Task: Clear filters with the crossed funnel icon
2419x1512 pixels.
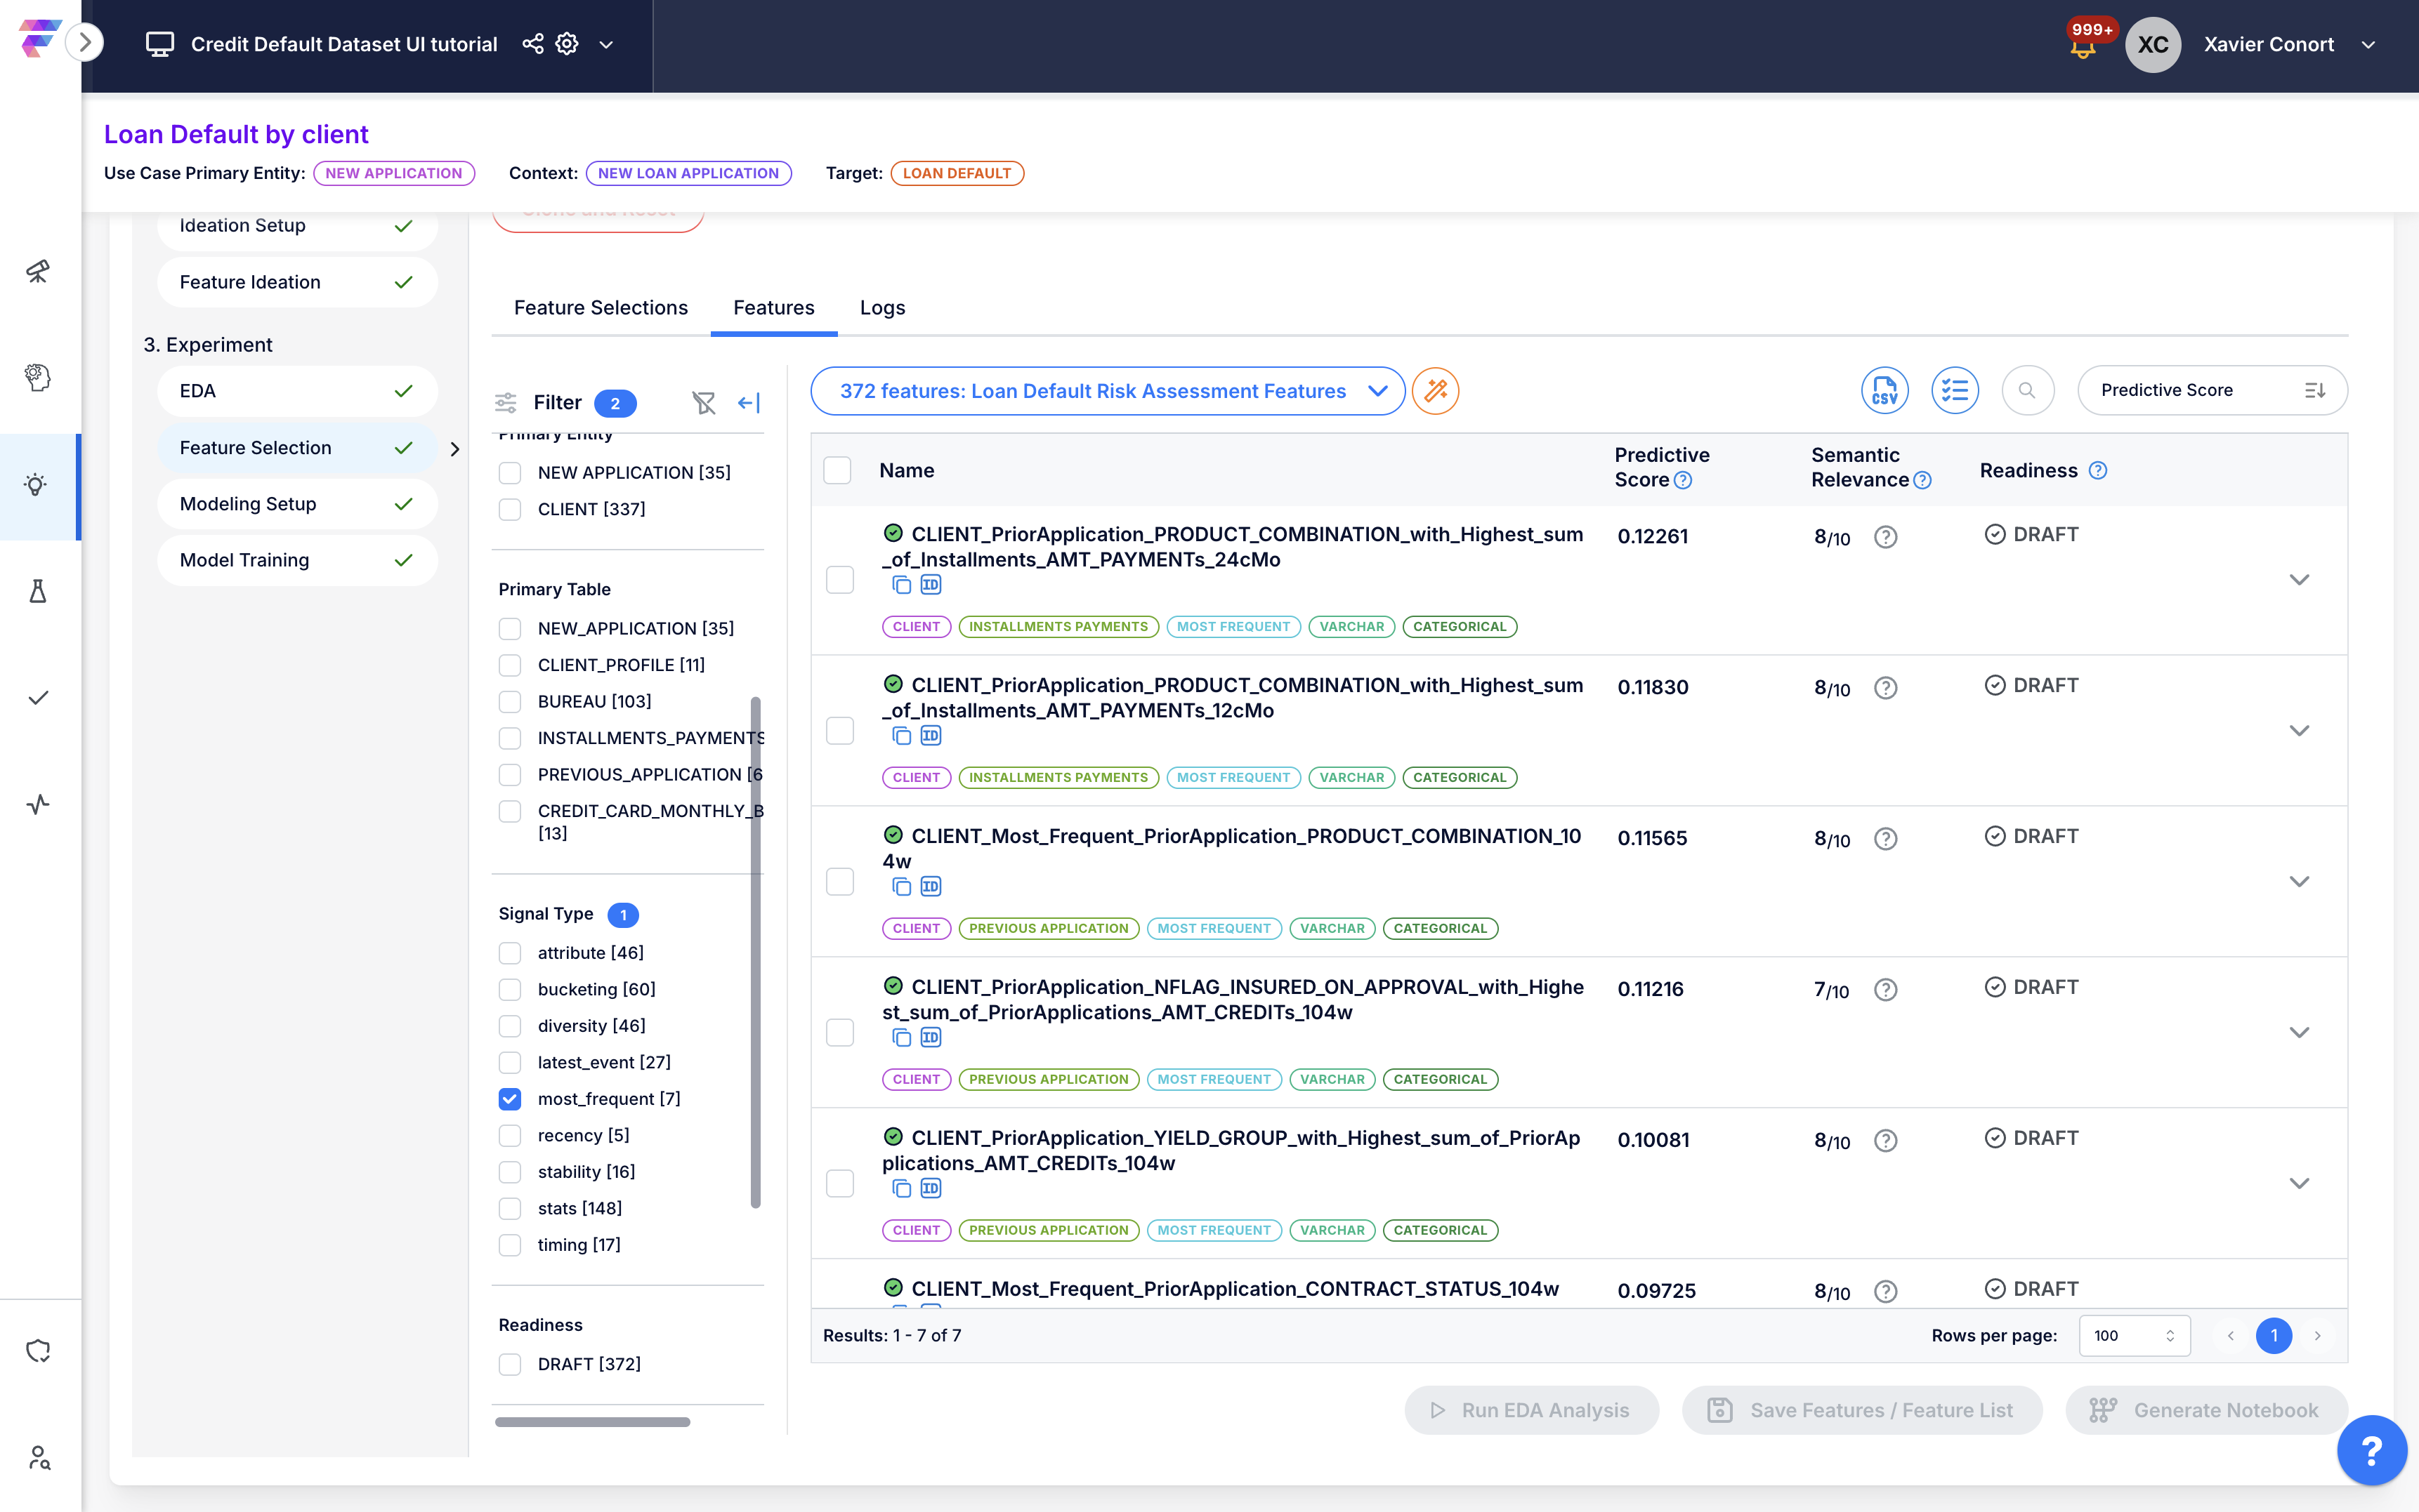Action: 703,403
